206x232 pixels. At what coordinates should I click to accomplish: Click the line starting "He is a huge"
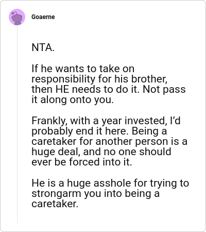110,183
